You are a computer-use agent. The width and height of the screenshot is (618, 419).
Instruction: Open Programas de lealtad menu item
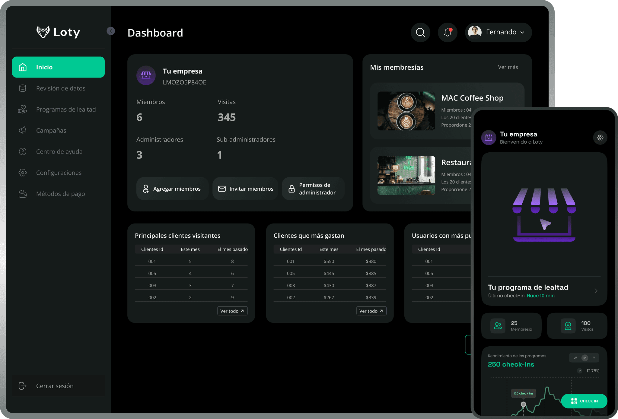coord(58,109)
